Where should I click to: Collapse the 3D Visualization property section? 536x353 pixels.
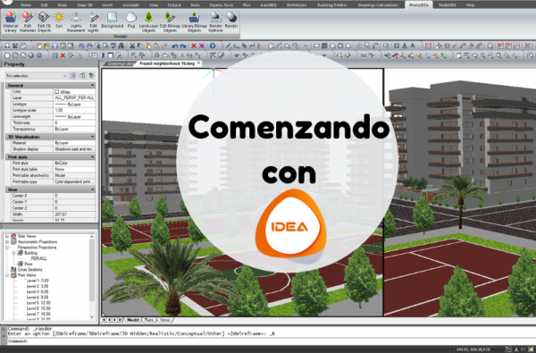[x=92, y=137]
